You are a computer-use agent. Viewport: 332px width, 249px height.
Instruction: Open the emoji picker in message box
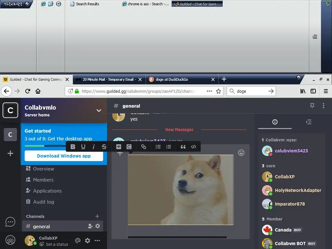[241, 153]
